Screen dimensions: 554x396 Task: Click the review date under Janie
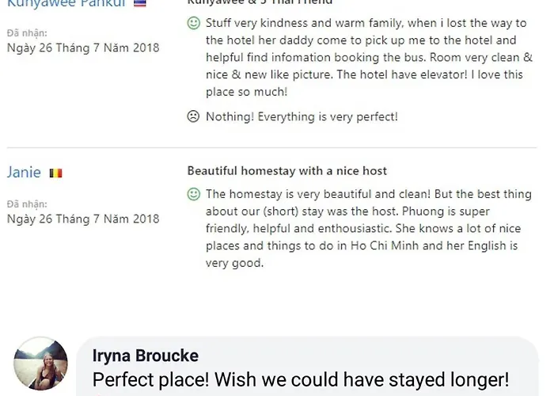83,219
